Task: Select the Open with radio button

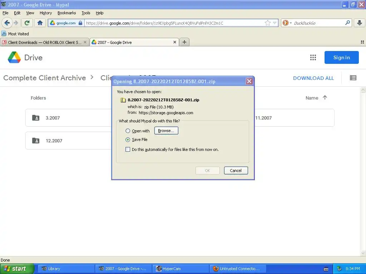Action: pos(128,131)
